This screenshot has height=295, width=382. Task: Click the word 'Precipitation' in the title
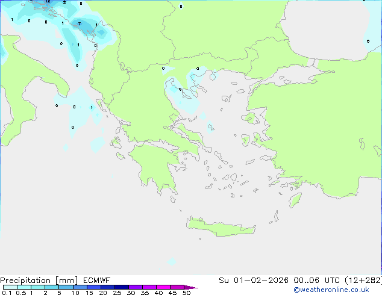(25, 281)
